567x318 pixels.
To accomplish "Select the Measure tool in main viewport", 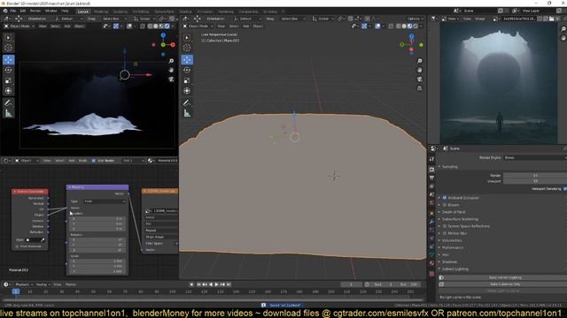I will click(187, 114).
